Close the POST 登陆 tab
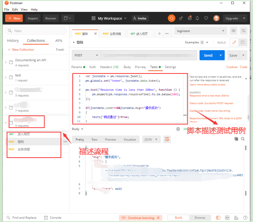Viewport: 253px width, 222px height. 96,34
